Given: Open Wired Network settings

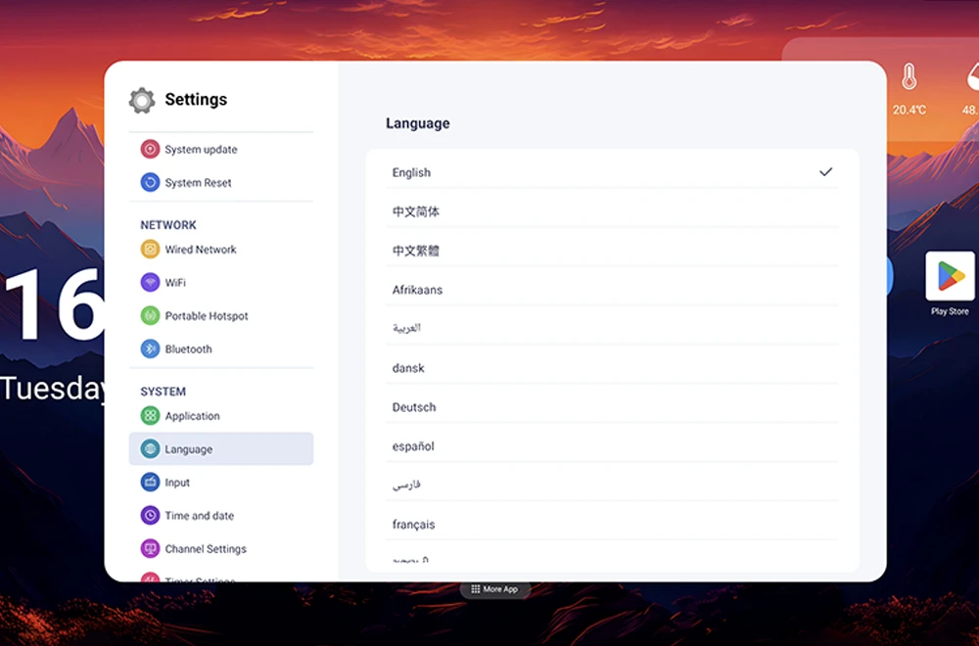Looking at the screenshot, I should click(x=221, y=249).
